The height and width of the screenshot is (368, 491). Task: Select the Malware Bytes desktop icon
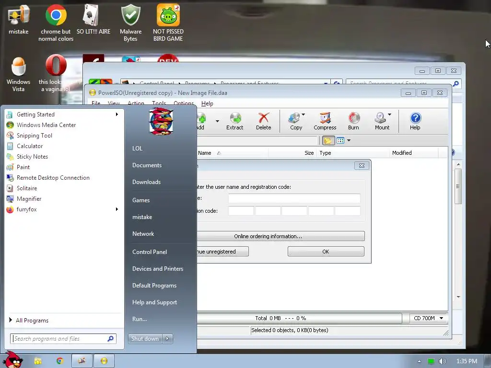130,23
